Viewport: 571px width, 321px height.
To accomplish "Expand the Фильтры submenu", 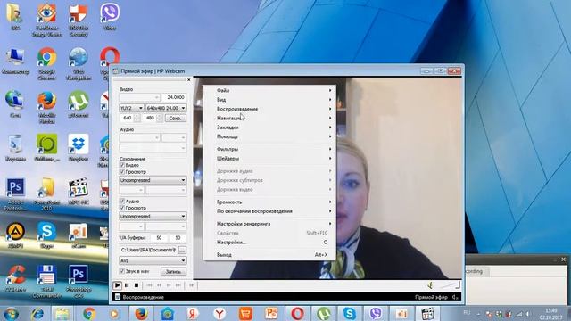I will tap(269, 149).
